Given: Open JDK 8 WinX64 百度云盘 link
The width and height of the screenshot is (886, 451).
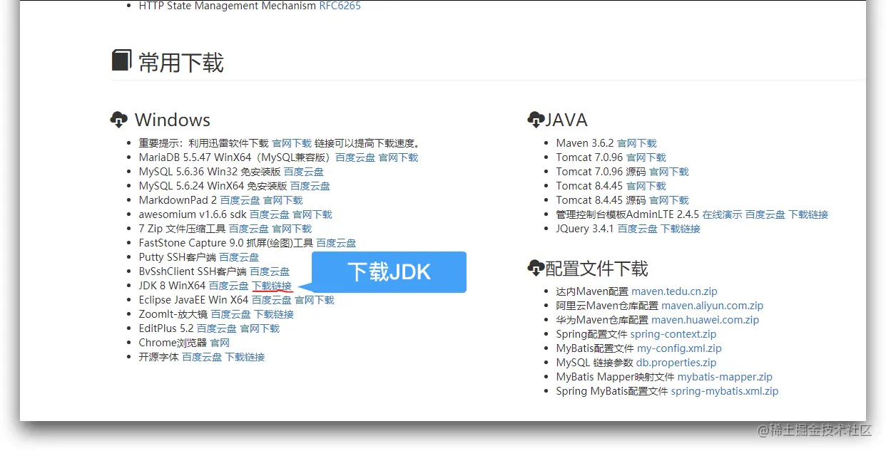Looking at the screenshot, I should pos(228,286).
